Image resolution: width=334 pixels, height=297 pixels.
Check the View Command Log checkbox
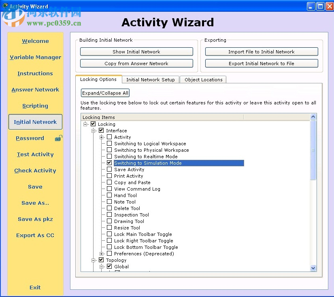pyautogui.click(x=109, y=189)
